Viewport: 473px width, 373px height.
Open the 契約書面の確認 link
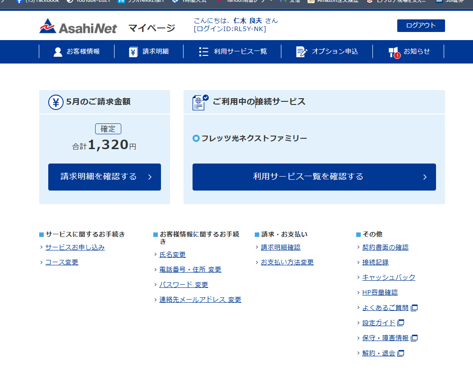[x=385, y=247]
